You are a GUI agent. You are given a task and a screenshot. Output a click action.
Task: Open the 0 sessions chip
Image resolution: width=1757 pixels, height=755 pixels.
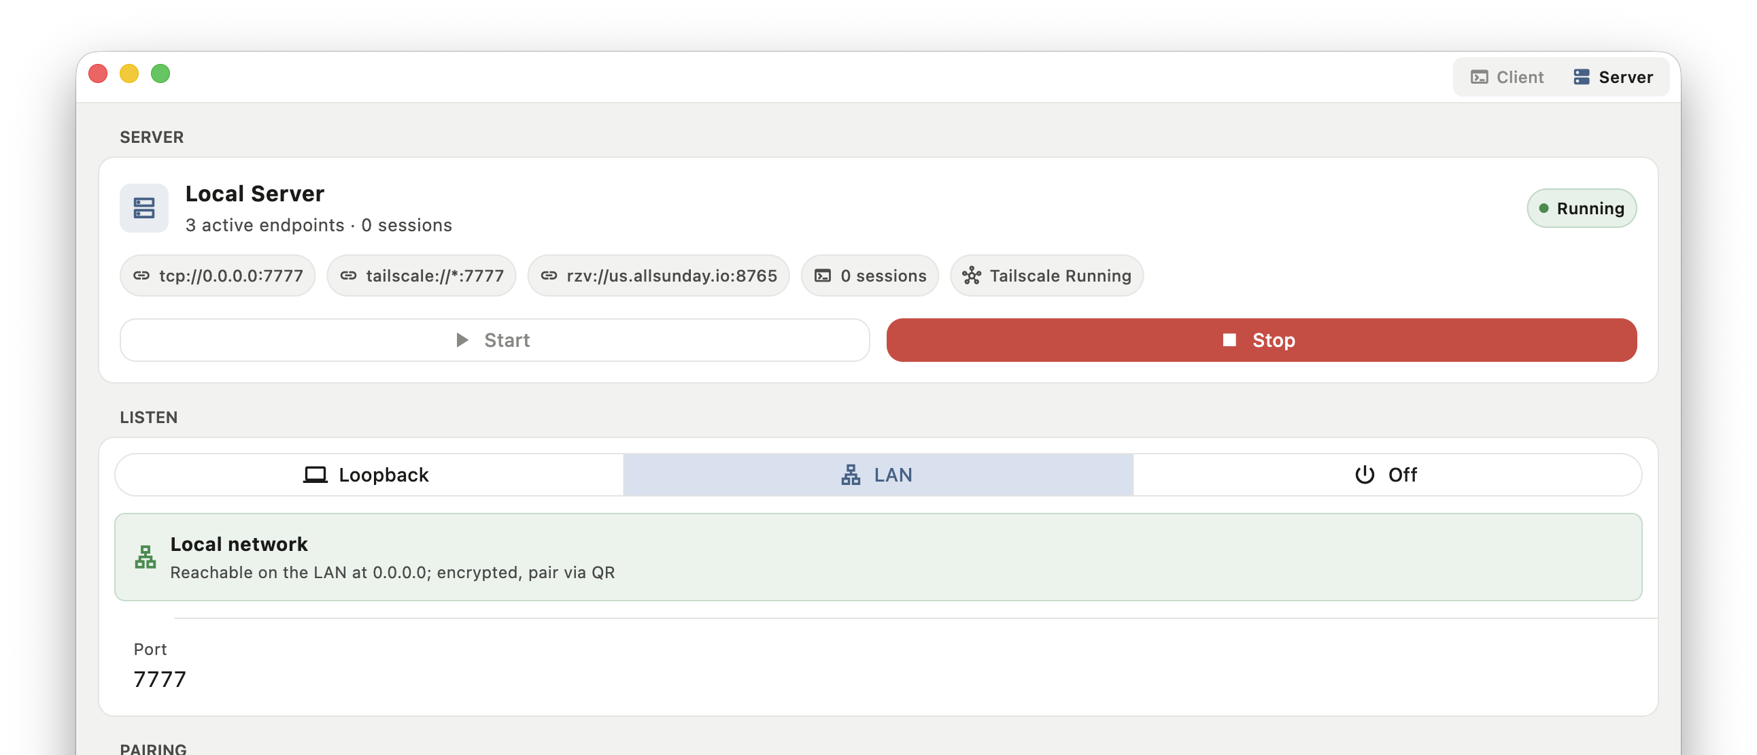[870, 275]
